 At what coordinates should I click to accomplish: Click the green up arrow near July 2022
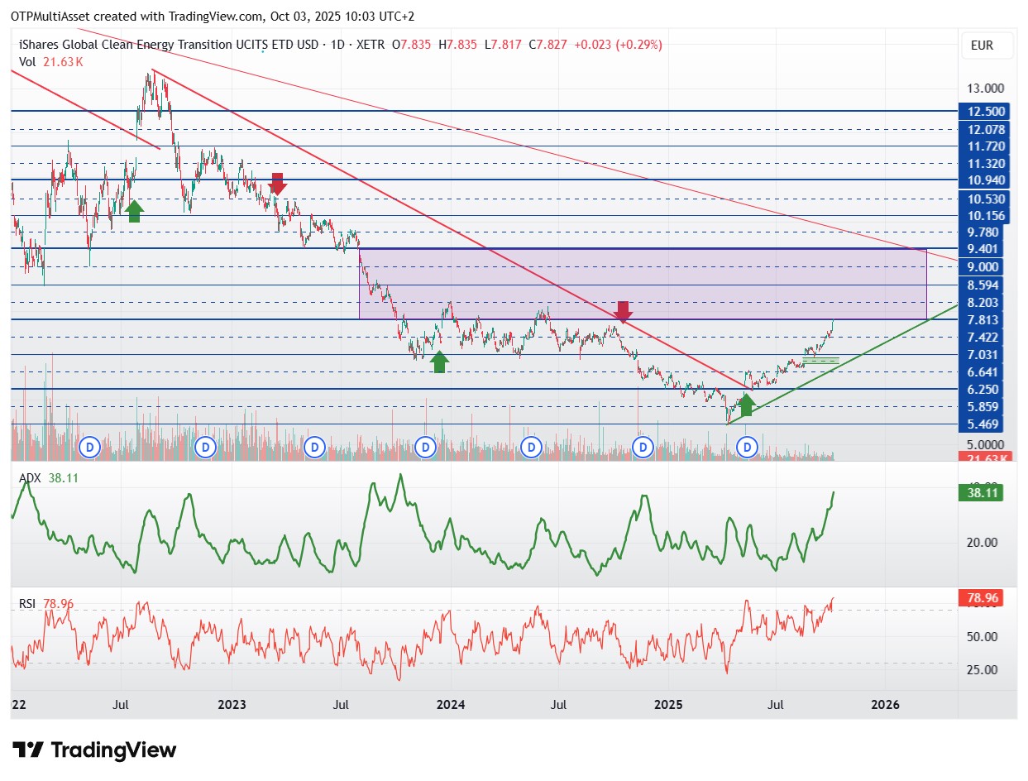[134, 211]
